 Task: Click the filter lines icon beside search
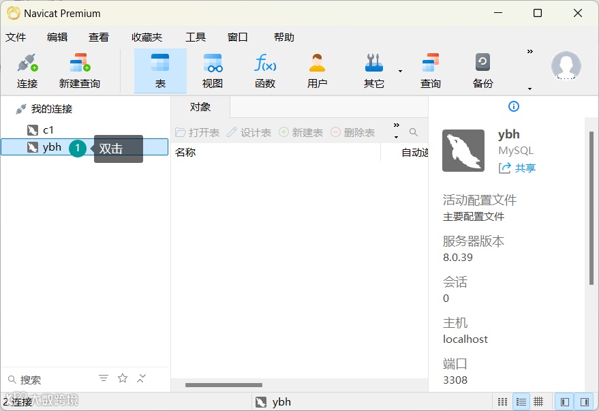click(104, 378)
